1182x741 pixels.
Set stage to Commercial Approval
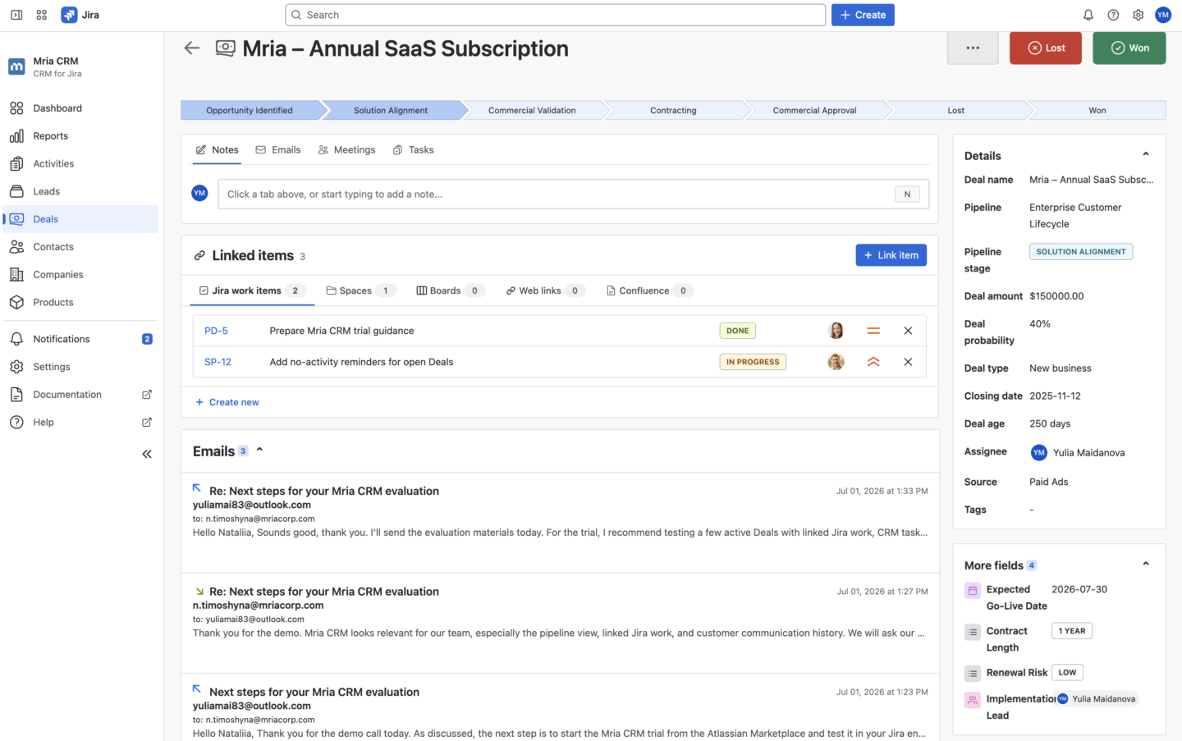pos(814,110)
